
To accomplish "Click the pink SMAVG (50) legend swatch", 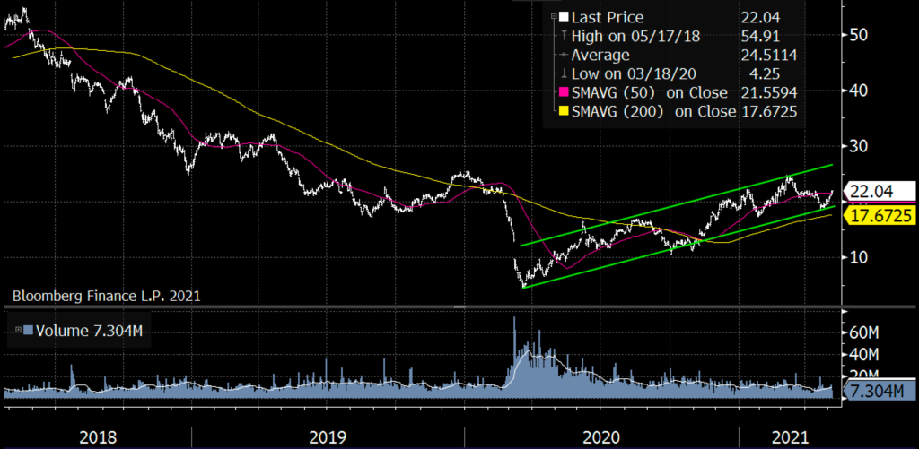I will tap(564, 92).
